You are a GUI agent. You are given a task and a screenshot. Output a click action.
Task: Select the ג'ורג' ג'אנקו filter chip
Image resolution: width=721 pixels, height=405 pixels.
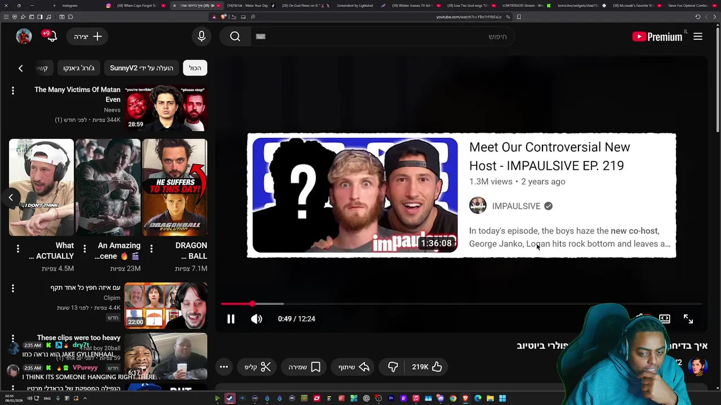pos(79,68)
